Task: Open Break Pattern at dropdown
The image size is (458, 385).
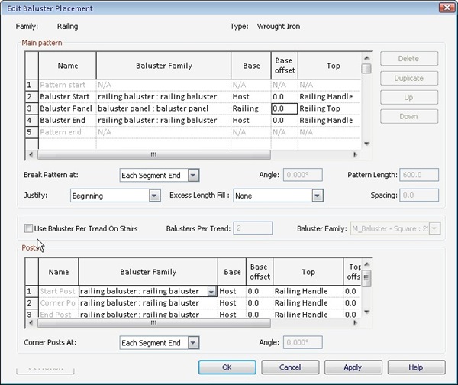Action: [193, 175]
